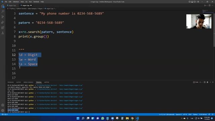Split the editor to the right
The image size is (215, 121).
click(210, 5)
